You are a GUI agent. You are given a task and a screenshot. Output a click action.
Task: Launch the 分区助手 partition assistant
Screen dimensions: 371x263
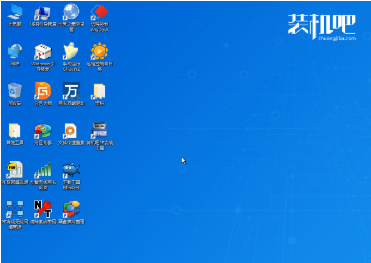[x=43, y=131]
